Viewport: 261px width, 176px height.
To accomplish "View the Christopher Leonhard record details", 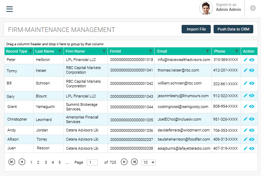I will point(252,119).
